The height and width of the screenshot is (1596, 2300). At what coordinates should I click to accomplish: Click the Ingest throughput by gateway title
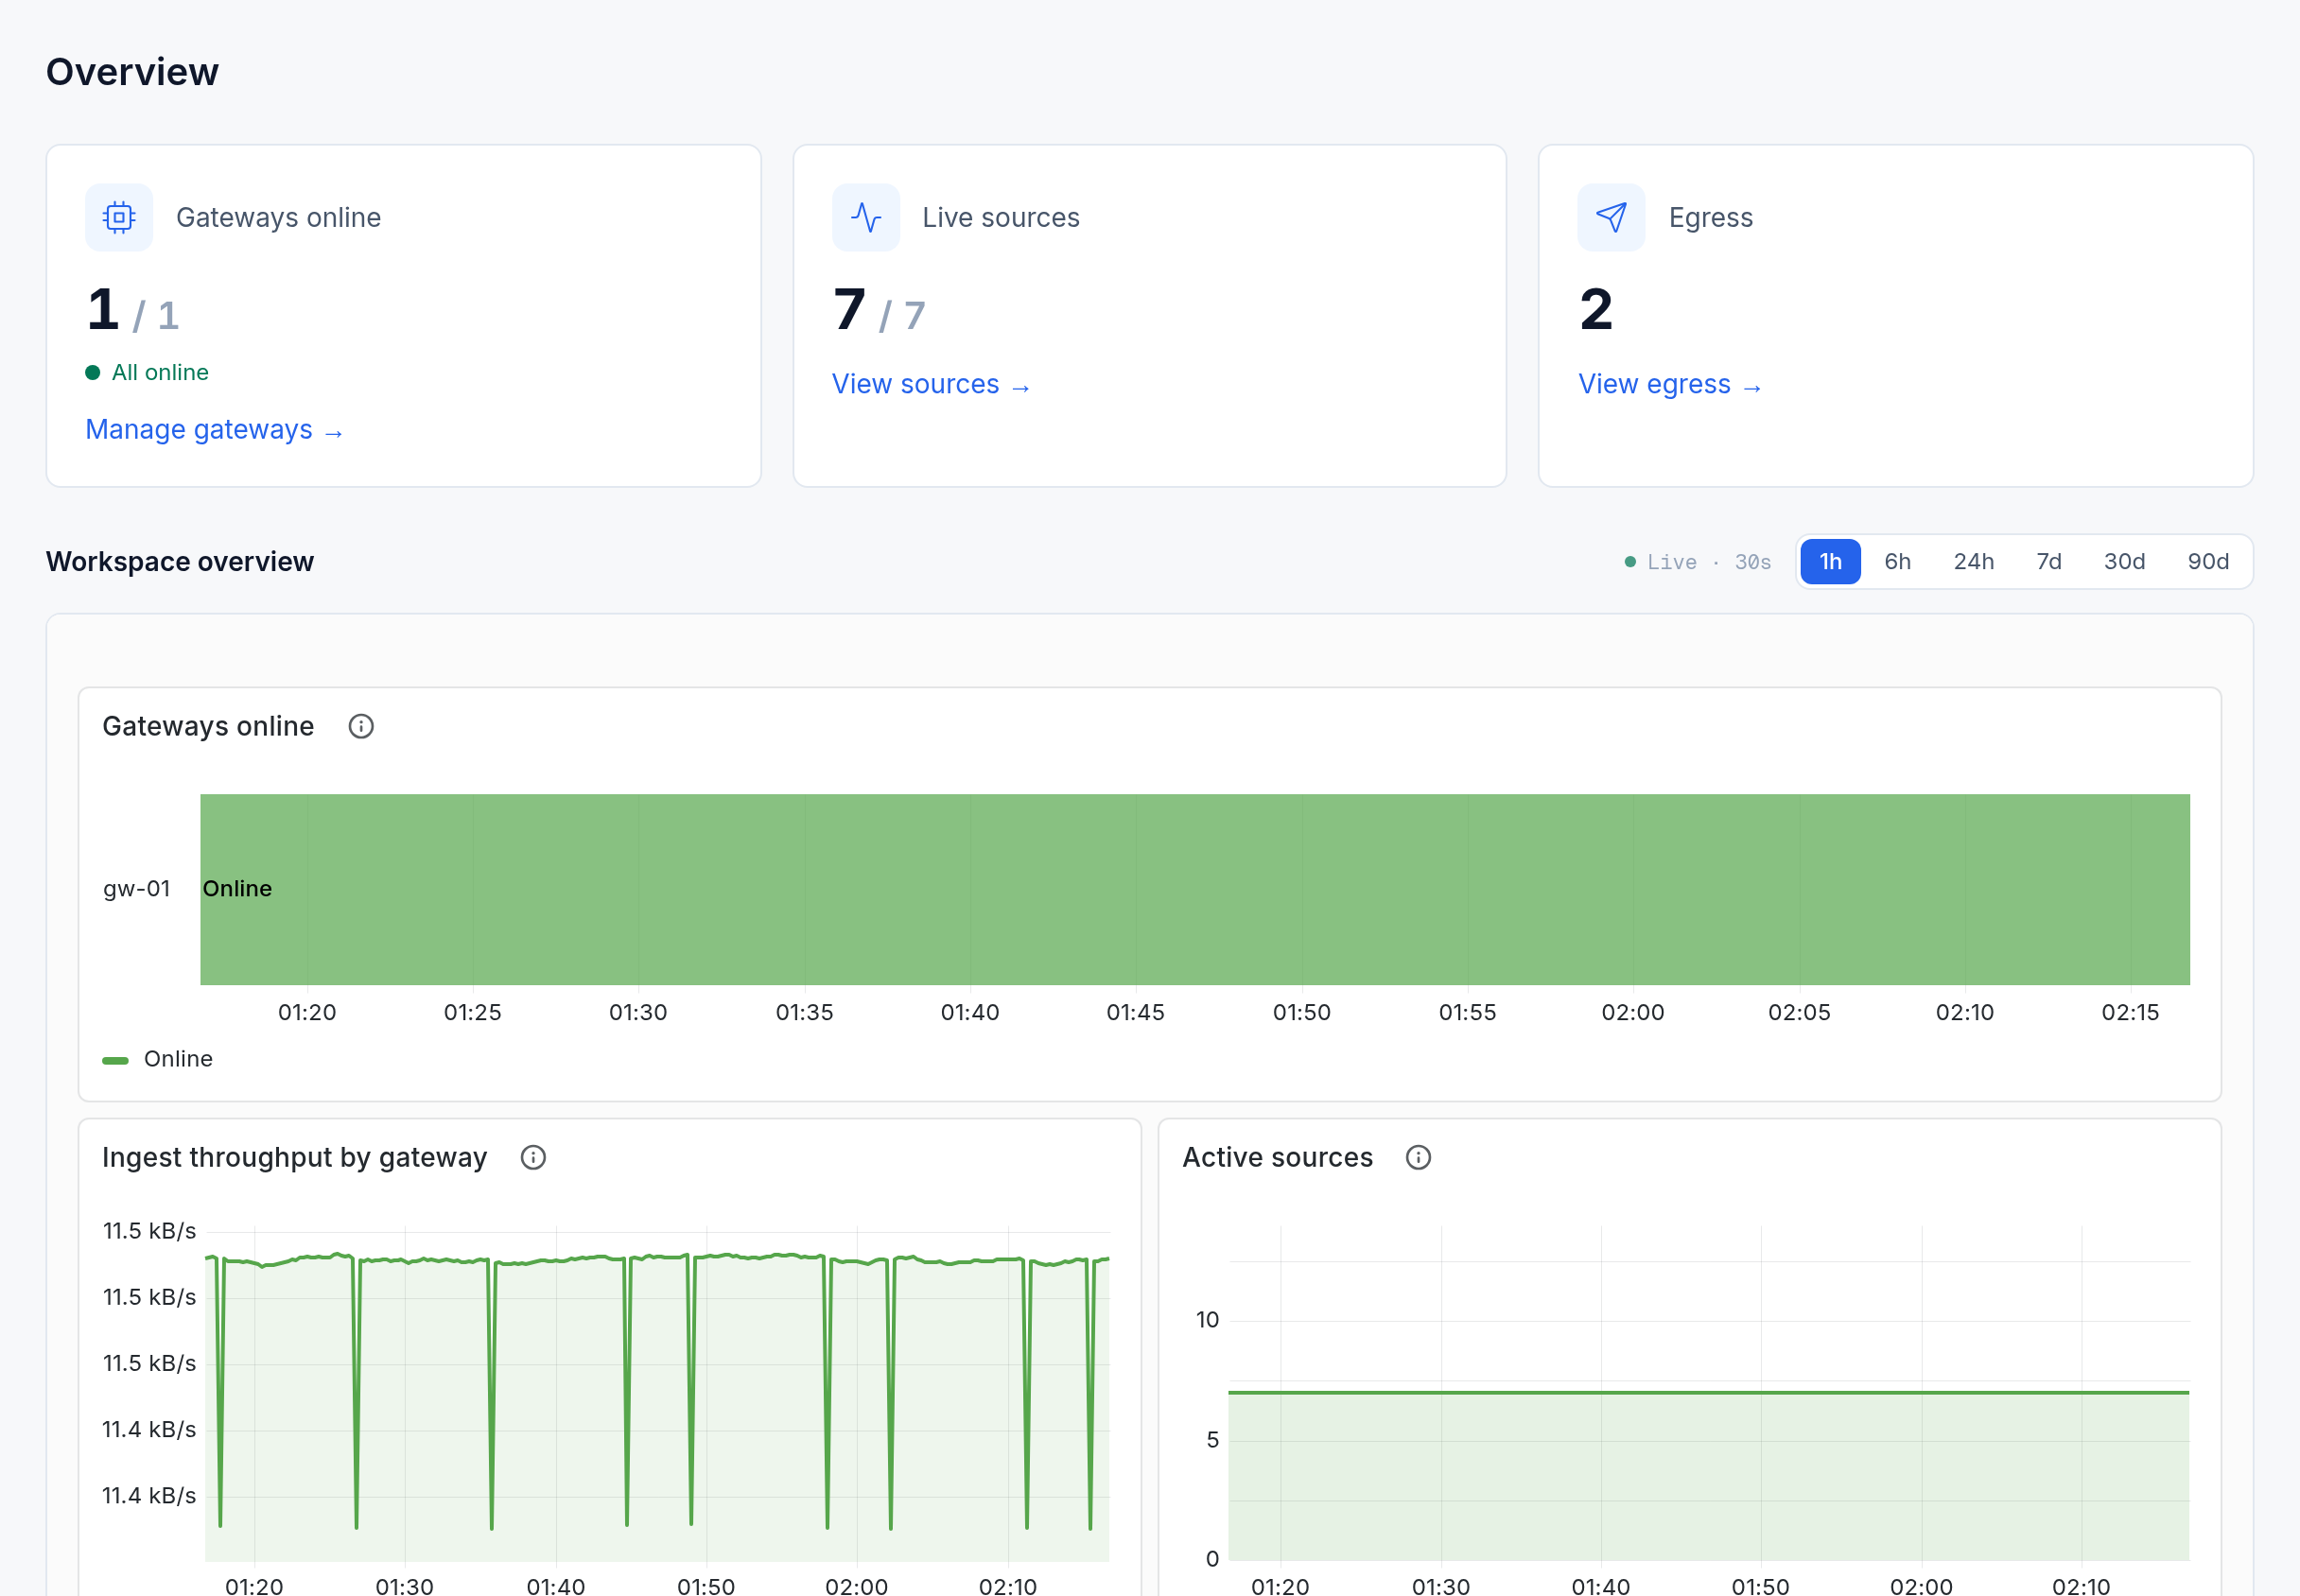point(294,1157)
